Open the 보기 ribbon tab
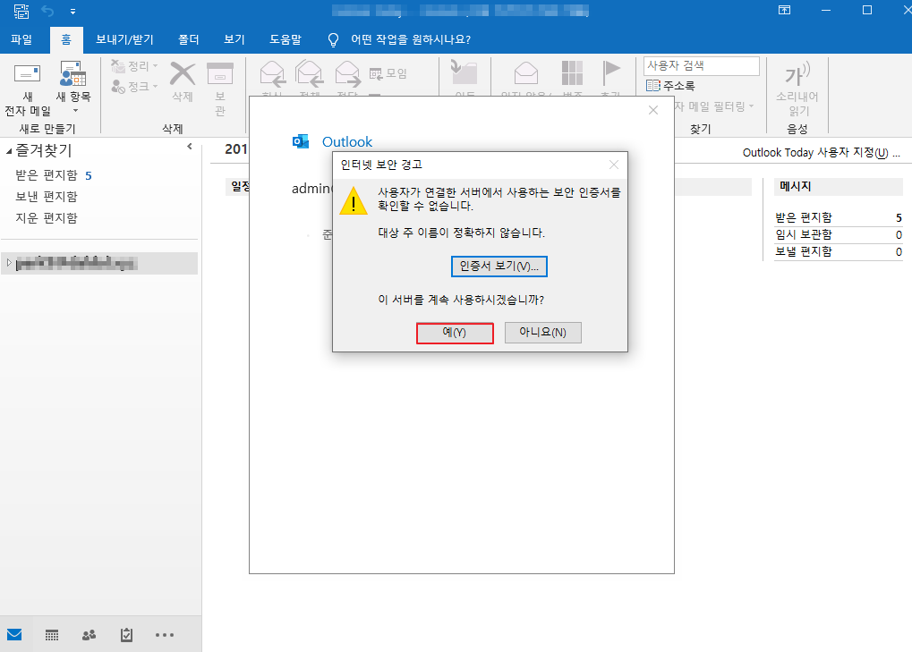Viewport: 912px width, 652px height. point(234,39)
